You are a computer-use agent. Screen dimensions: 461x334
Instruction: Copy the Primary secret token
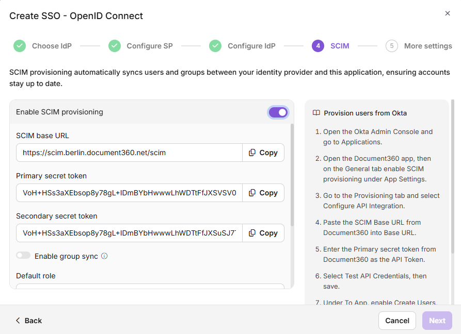[x=263, y=193]
